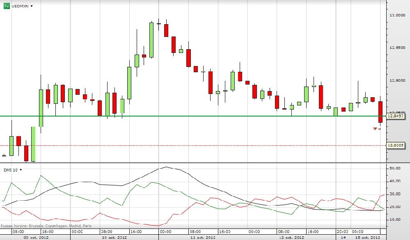This screenshot has width=410, height=240.
Task: Select the 12,8457 price level label
Action: click(396, 117)
